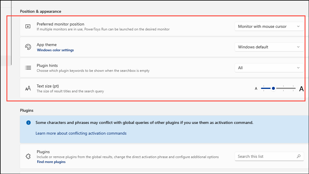
Task: Click the Find more plugins link
Action: (51, 162)
